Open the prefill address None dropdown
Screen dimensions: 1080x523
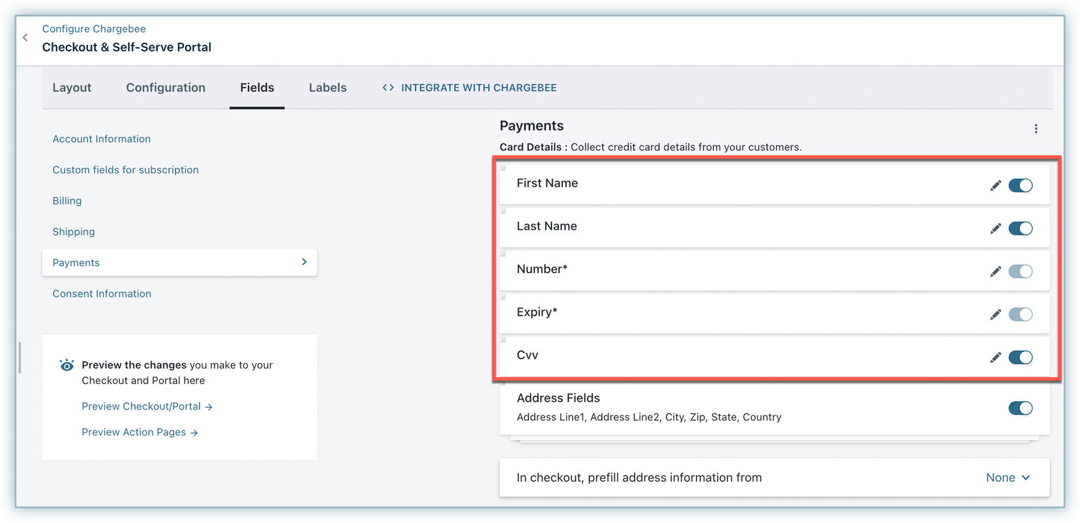1008,478
